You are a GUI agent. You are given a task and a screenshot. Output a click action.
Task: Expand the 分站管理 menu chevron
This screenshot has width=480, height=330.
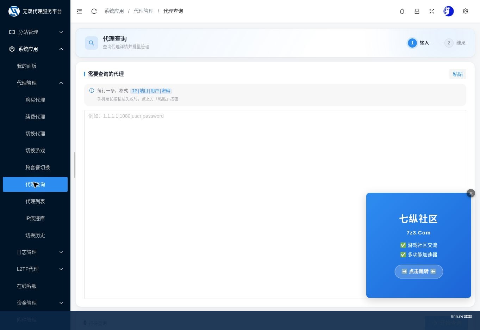pos(61,32)
